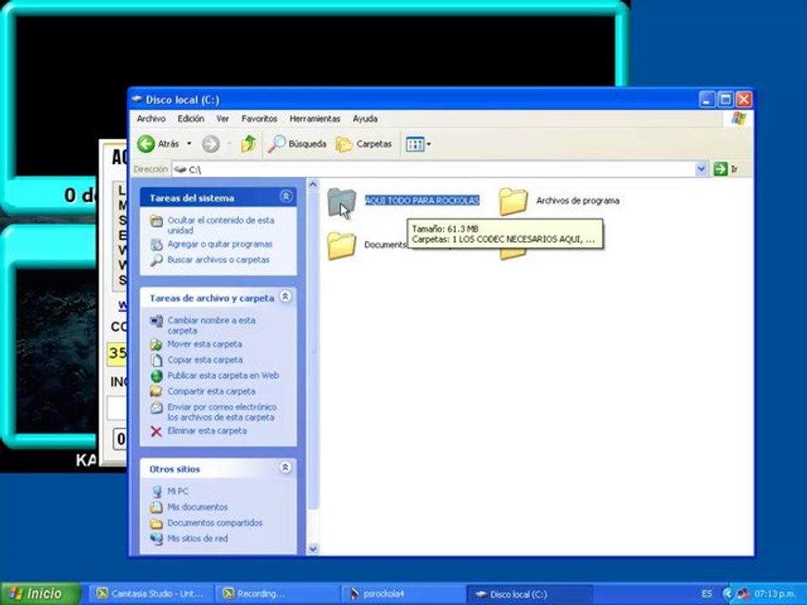Click the clock showing 07:13 p.m.
This screenshot has height=605, width=807.
(774, 594)
